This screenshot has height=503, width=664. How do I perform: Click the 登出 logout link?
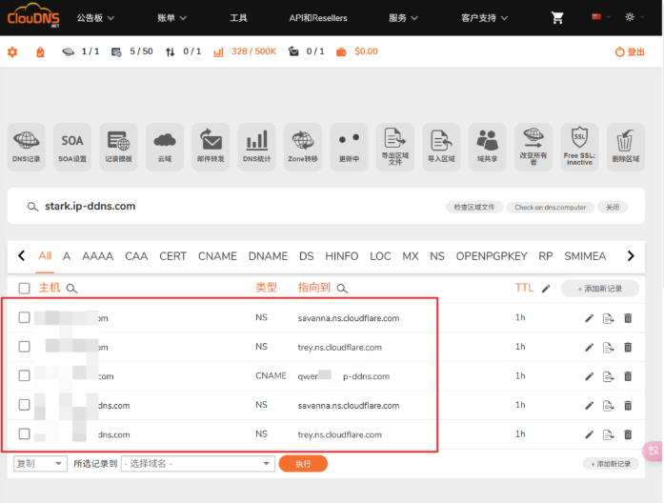click(630, 51)
